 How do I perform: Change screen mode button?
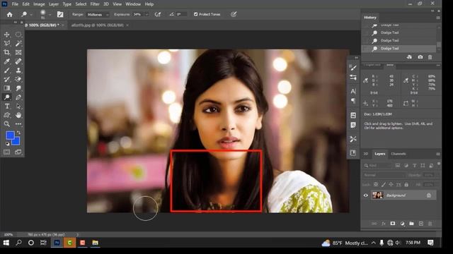[18, 152]
